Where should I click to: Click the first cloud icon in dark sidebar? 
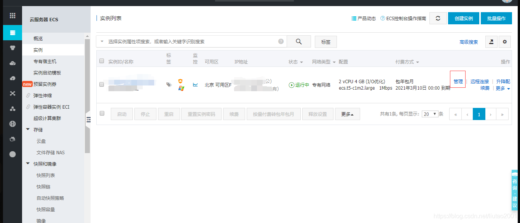(13, 63)
